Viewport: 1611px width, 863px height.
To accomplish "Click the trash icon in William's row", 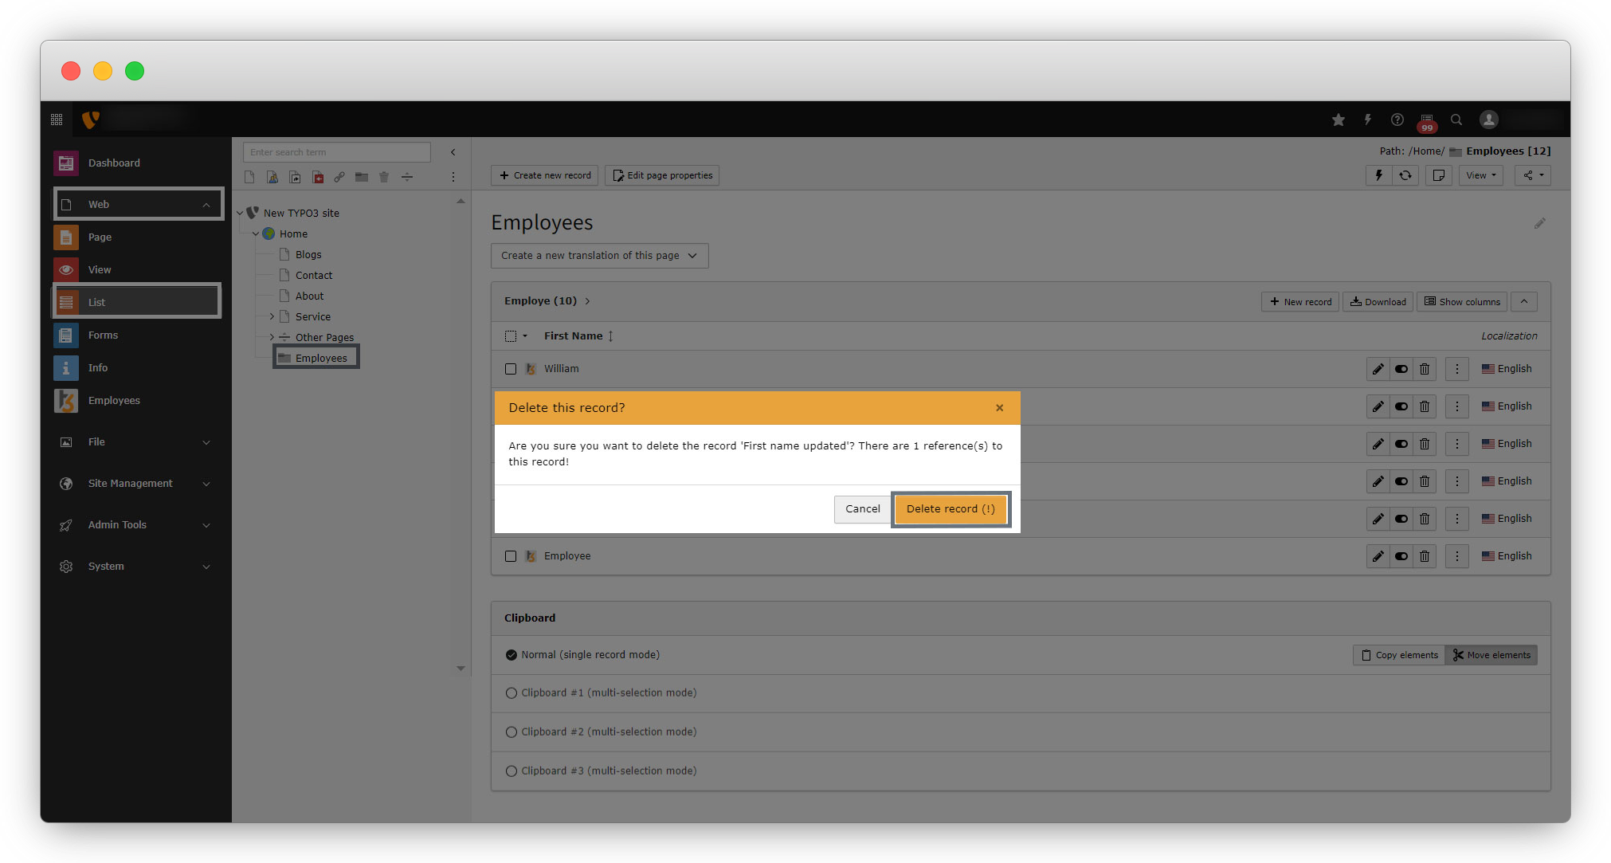I will (x=1425, y=369).
